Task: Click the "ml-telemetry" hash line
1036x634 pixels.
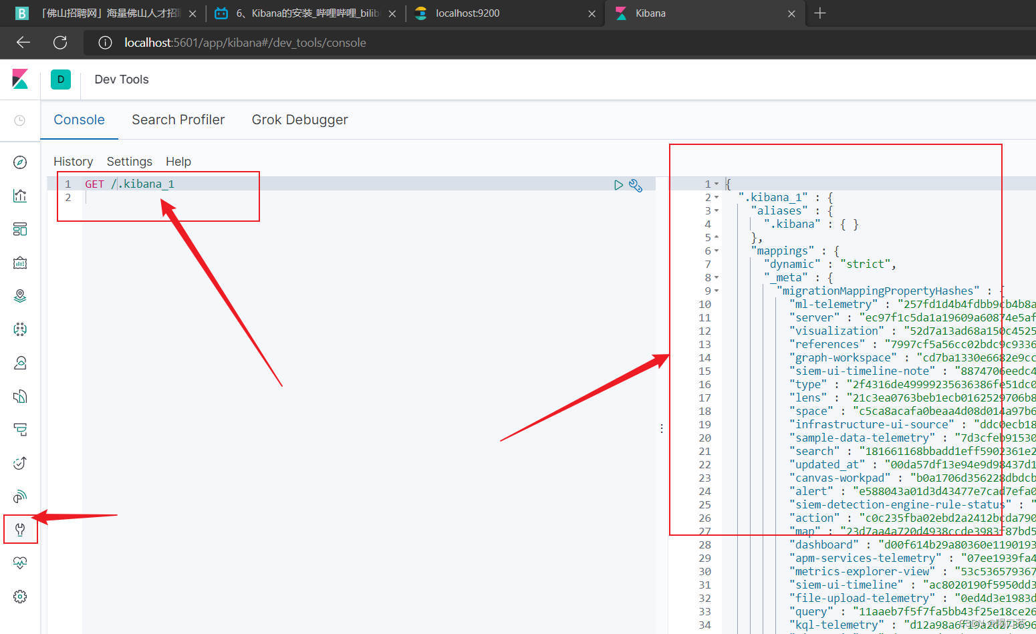Action: tap(912, 304)
